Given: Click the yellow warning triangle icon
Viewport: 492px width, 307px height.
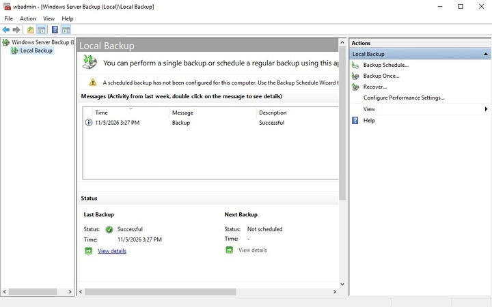Looking at the screenshot, I should point(93,83).
